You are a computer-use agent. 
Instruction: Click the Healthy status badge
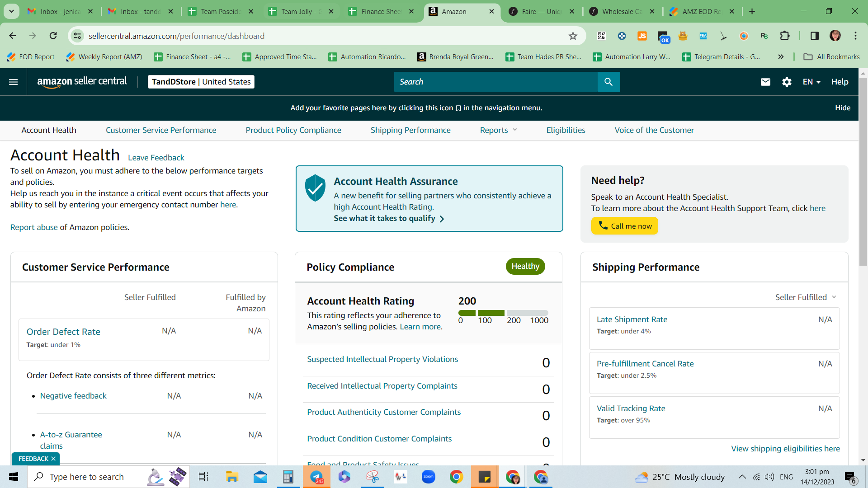pyautogui.click(x=525, y=266)
